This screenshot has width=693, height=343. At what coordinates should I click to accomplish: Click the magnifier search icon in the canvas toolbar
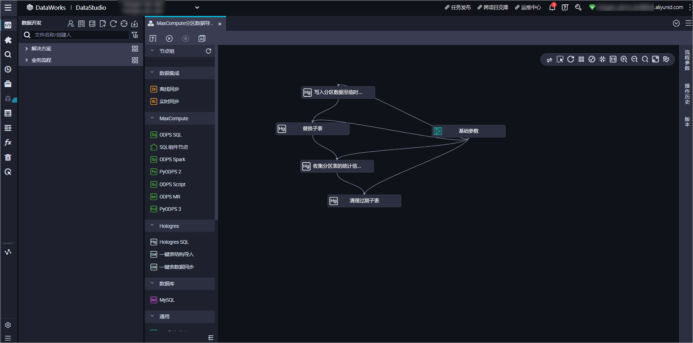[645, 59]
